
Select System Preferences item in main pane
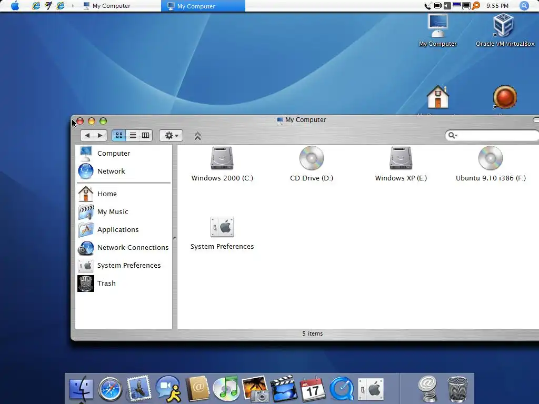click(x=222, y=227)
